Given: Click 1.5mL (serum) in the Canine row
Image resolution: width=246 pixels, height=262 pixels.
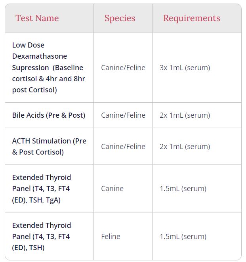Looking at the screenshot, I should point(183,189).
